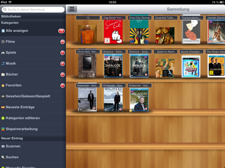Click the Favoriten star icon
Screen dimensions: 225x168
[3, 85]
